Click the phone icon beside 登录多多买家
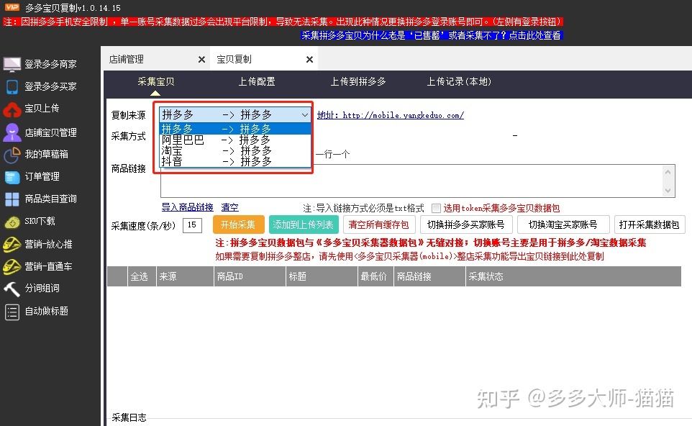Image resolution: width=692 pixels, height=426 pixels. [x=12, y=86]
